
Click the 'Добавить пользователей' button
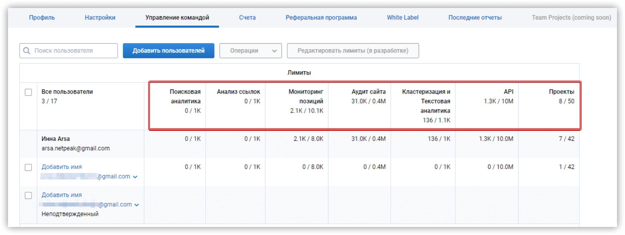(x=168, y=51)
